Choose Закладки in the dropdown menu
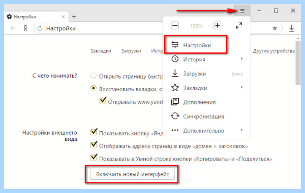The height and width of the screenshot is (193, 305). coord(206,88)
